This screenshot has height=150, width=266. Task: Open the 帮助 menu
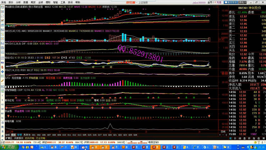pos(77,2)
